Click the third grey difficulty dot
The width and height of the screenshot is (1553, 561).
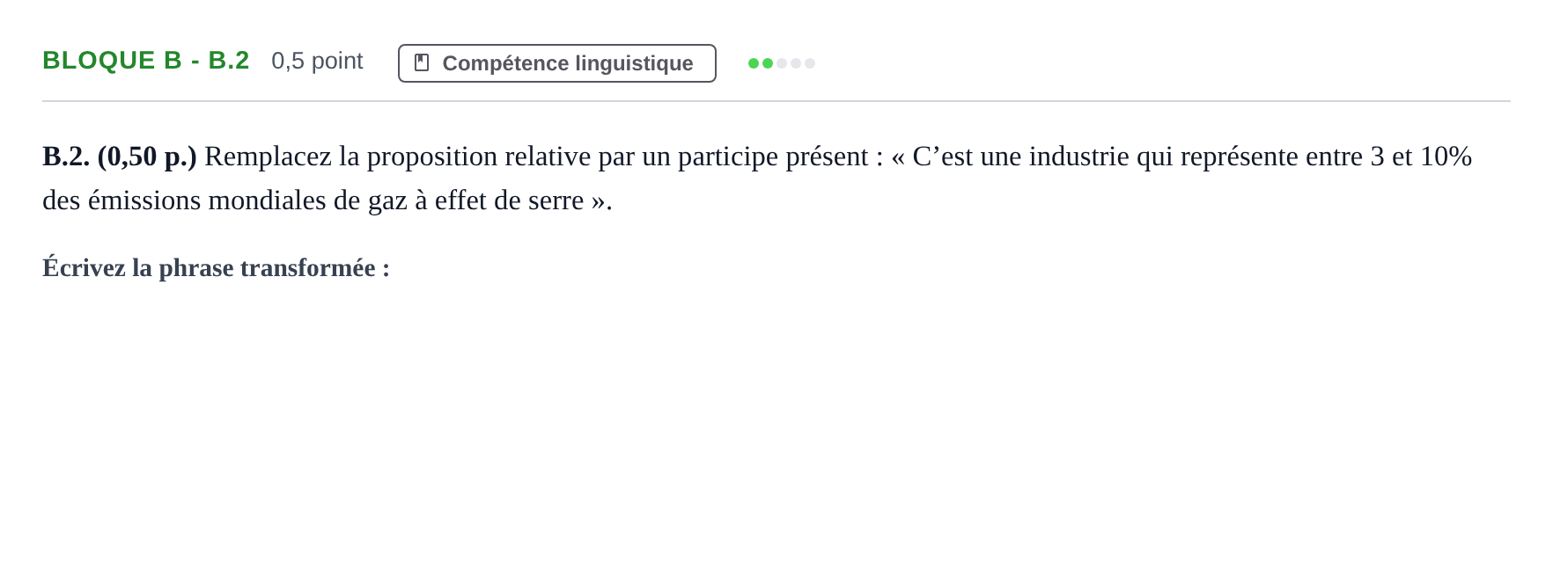coord(782,63)
